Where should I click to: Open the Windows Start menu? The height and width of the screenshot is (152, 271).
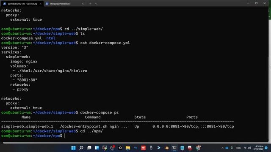click(73, 148)
